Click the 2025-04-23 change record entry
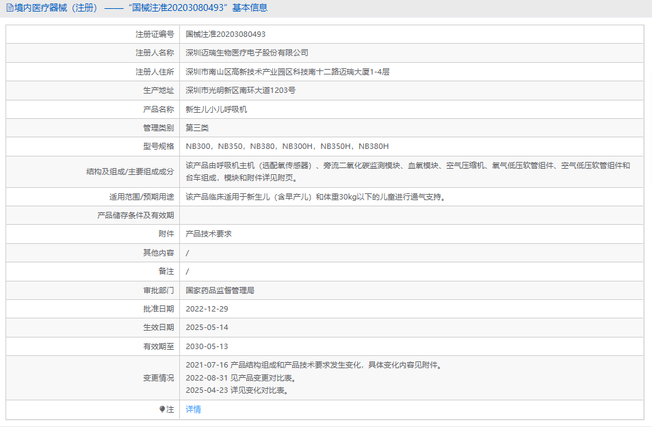The height and width of the screenshot is (427, 652). click(x=237, y=391)
